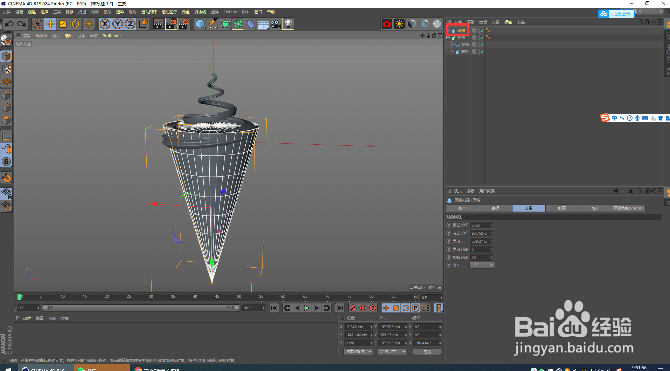670x371 pixels.
Task: Step the 高度分段 value spinner
Action: point(491,249)
